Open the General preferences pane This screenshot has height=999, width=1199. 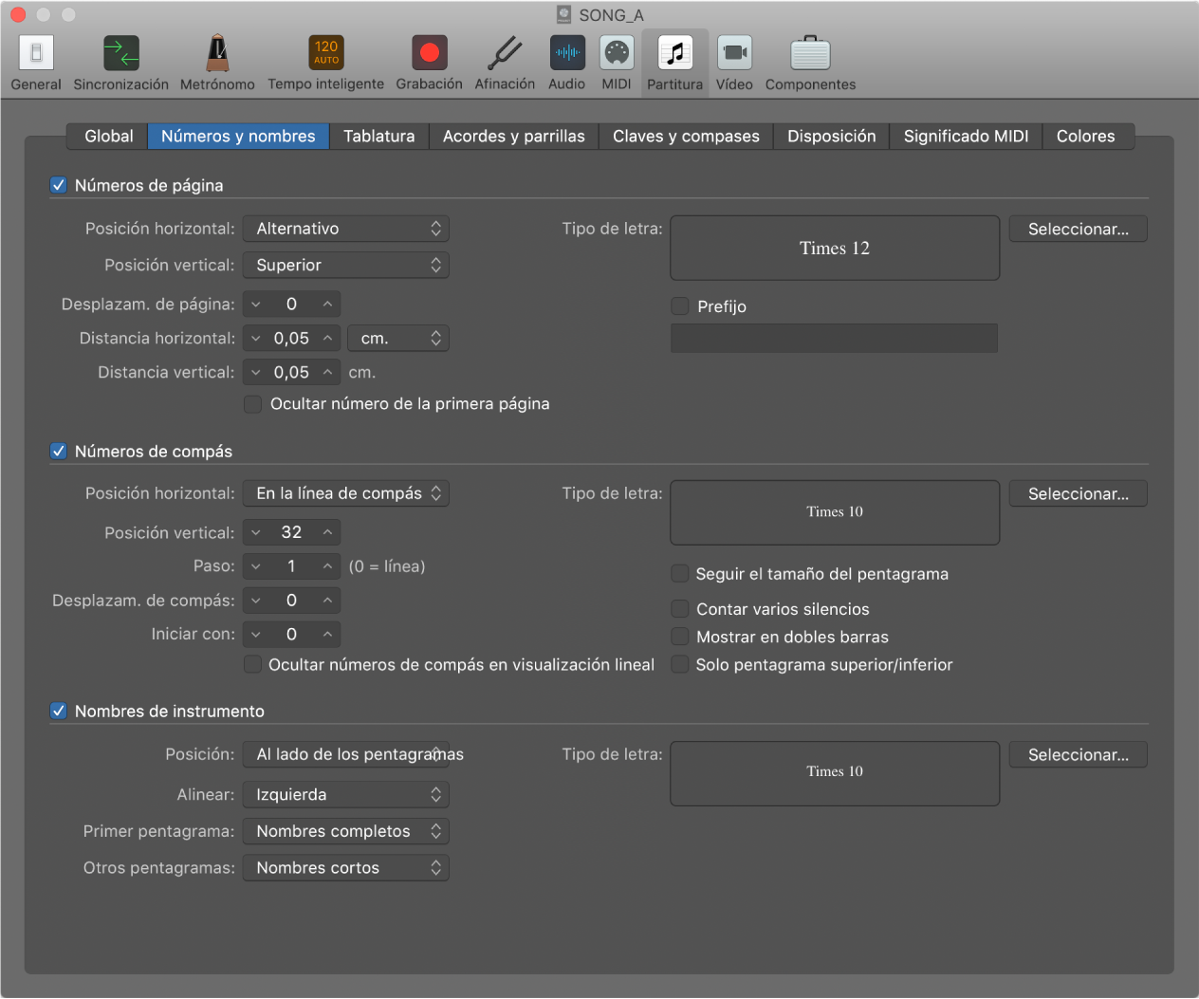point(36,54)
